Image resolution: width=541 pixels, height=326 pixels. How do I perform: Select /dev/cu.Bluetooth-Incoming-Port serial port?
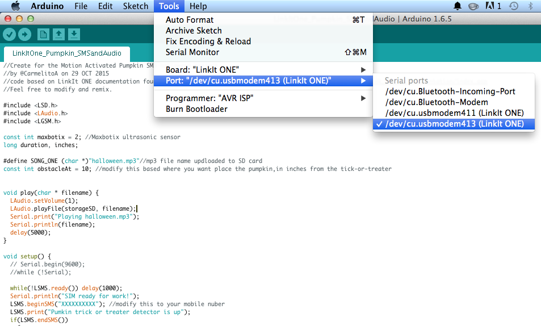pyautogui.click(x=454, y=91)
